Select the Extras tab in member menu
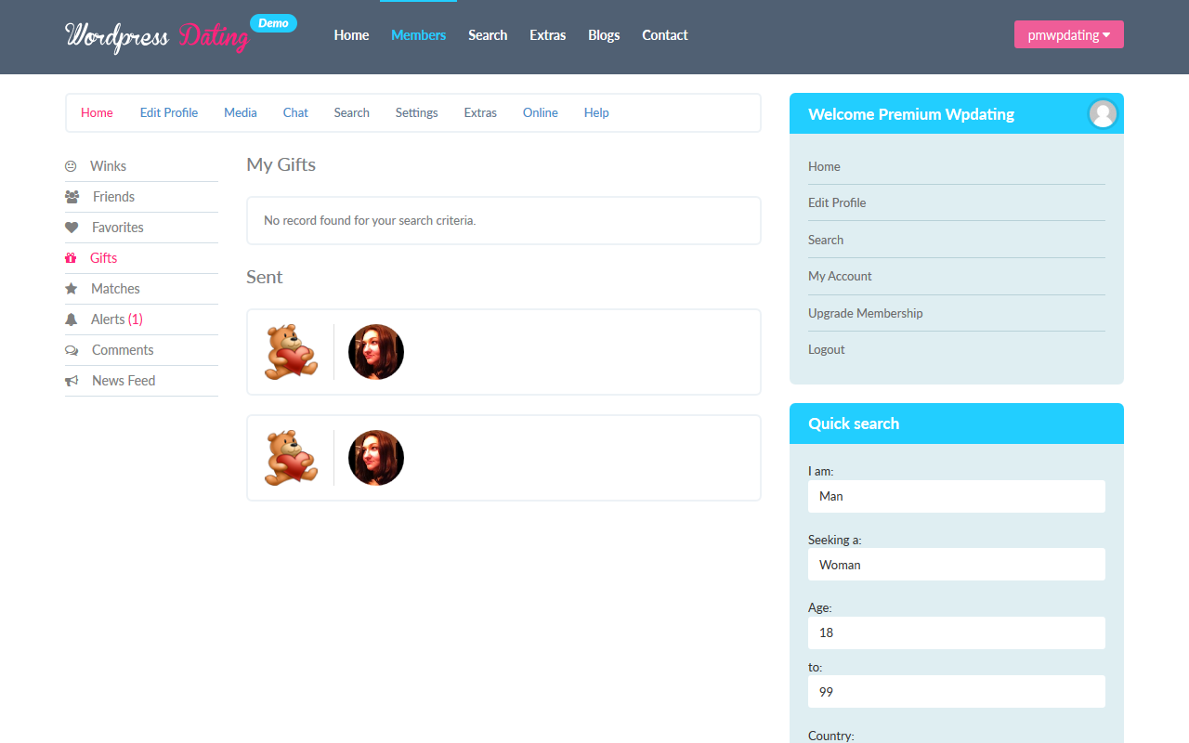 (x=480, y=112)
